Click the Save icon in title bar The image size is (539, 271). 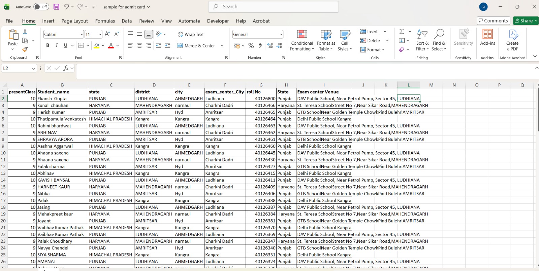(x=56, y=7)
